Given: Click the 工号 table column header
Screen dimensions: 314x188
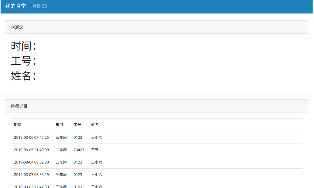Looking at the screenshot, I should click(77, 125).
